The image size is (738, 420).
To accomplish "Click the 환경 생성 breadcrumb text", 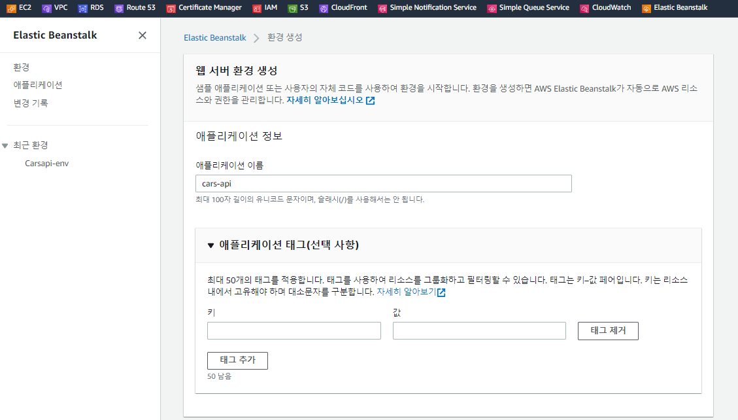I will coord(285,38).
